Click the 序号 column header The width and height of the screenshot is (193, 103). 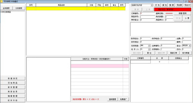122,5
